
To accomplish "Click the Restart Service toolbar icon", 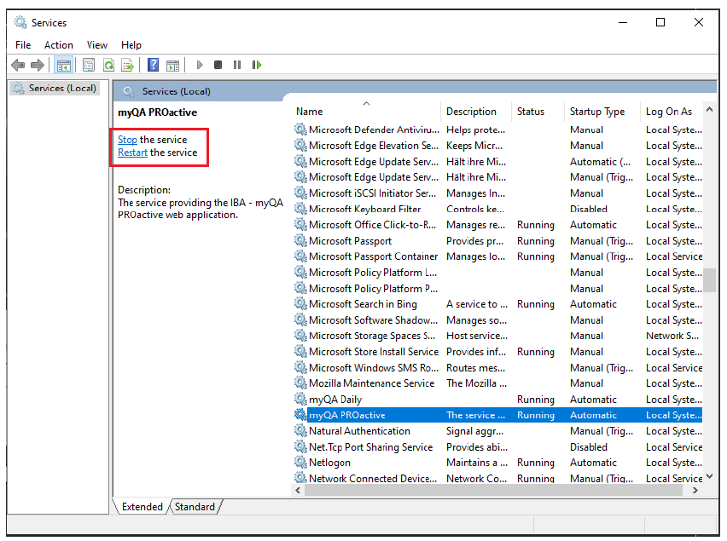I will click(257, 65).
